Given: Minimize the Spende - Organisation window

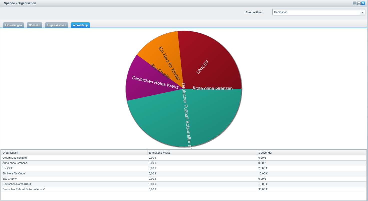Looking at the screenshot, I should pyautogui.click(x=354, y=4).
